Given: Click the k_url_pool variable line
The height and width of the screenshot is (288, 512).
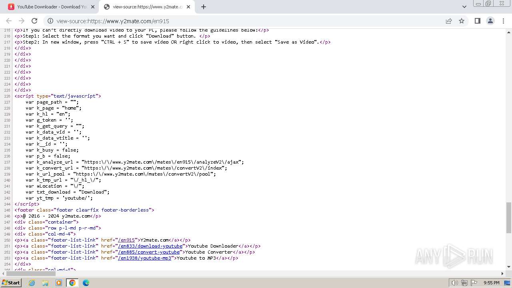Looking at the screenshot, I should pos(121,174).
